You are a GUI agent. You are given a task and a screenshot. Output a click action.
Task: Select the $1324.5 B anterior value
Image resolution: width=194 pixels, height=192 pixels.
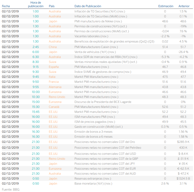pyautogui.click(x=184, y=178)
